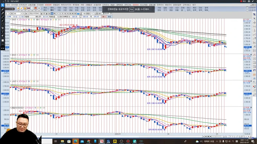Toggle the 주 weekly period button
Viewport: 257px width, 144px height.
44,14
